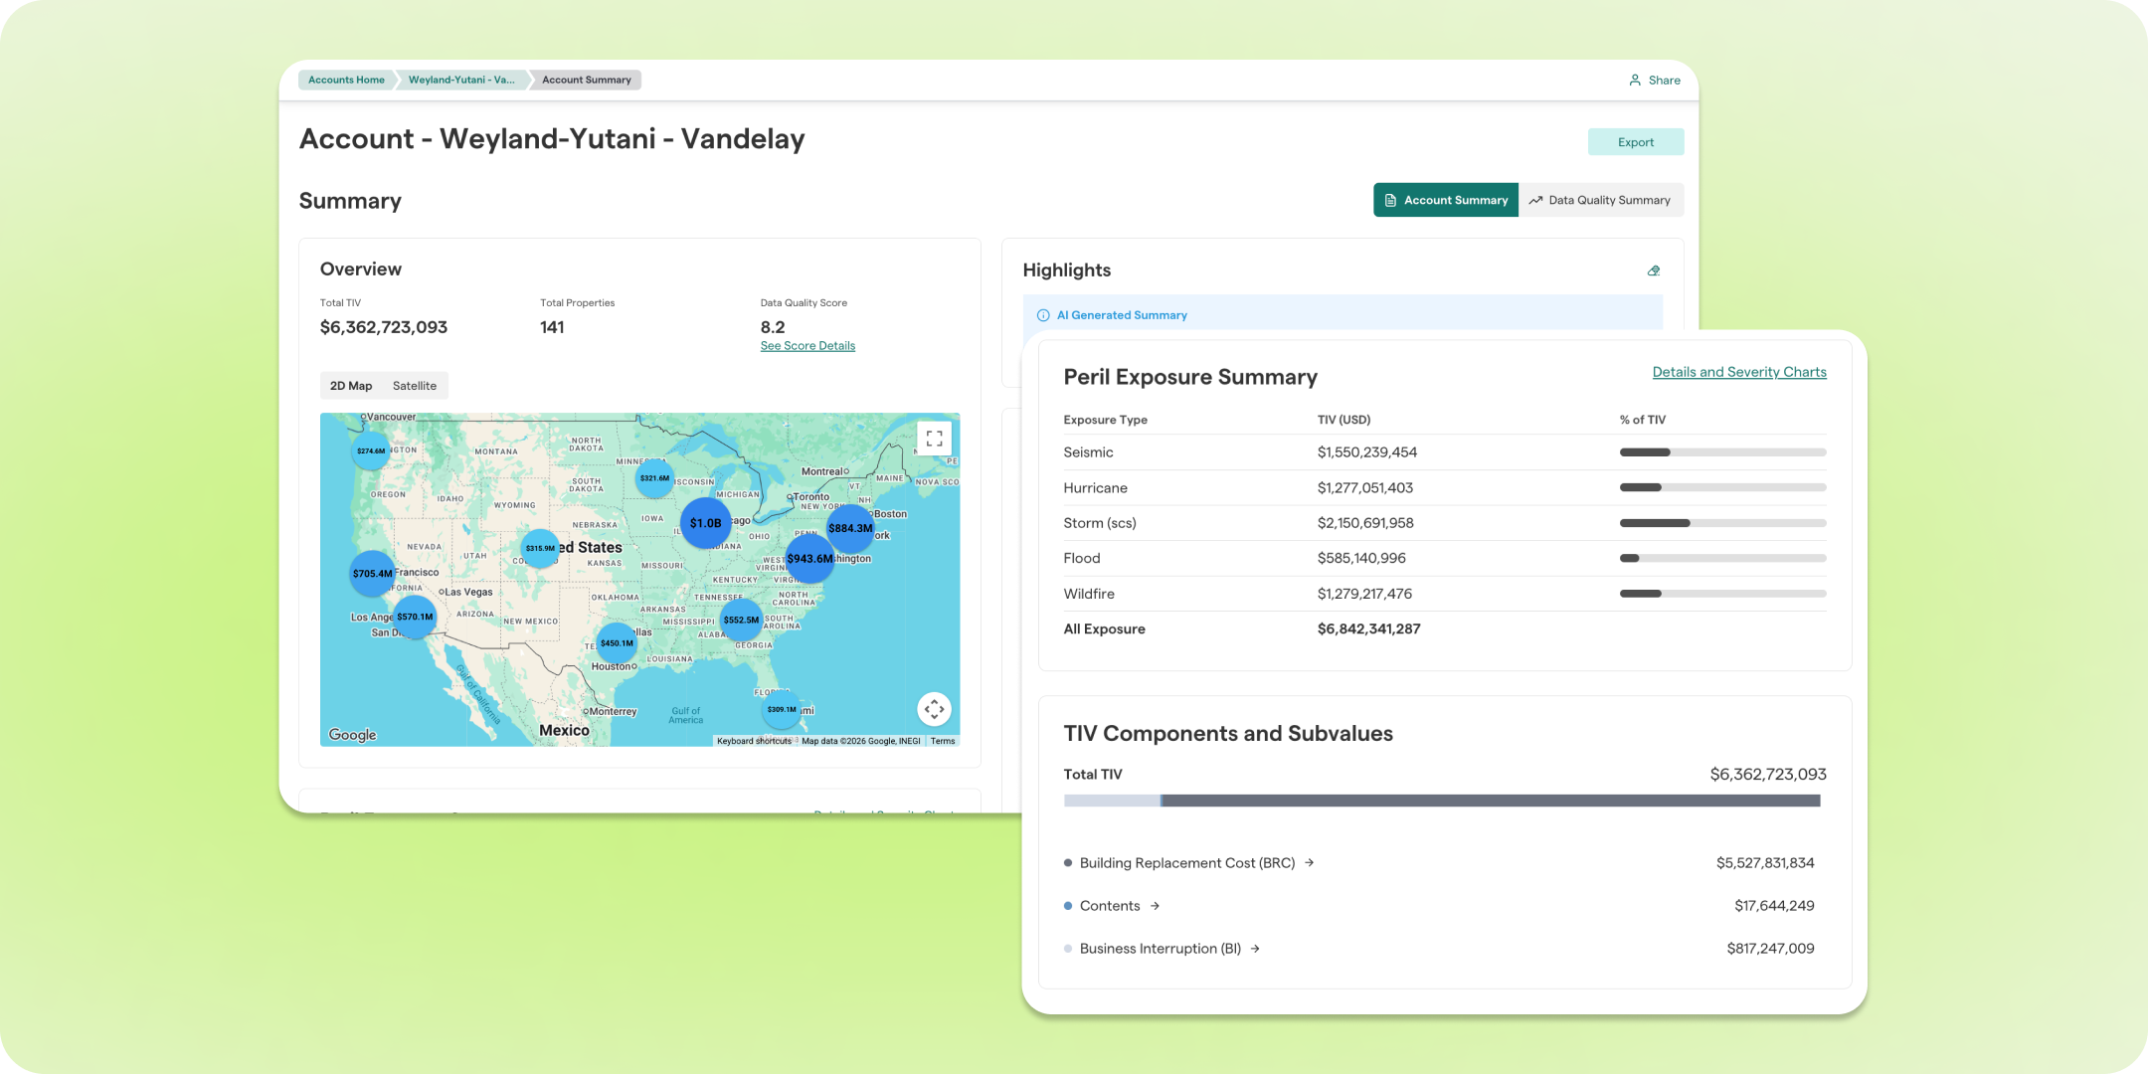The width and height of the screenshot is (2148, 1074).
Task: Click the $274.6M map cluster marker
Action: click(x=371, y=450)
